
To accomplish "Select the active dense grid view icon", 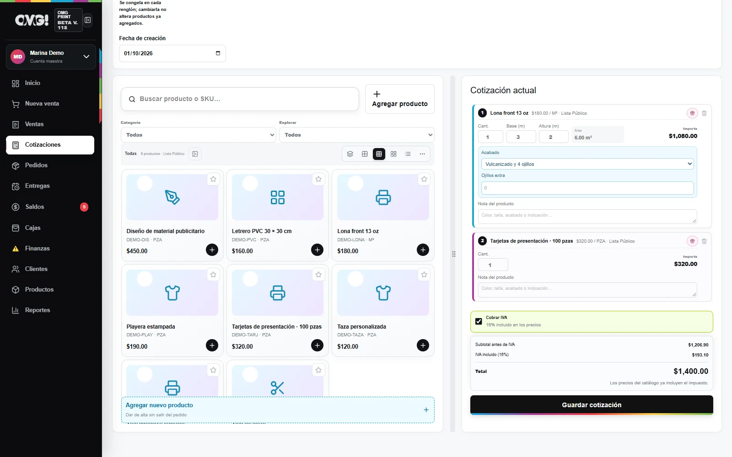I will pyautogui.click(x=379, y=154).
